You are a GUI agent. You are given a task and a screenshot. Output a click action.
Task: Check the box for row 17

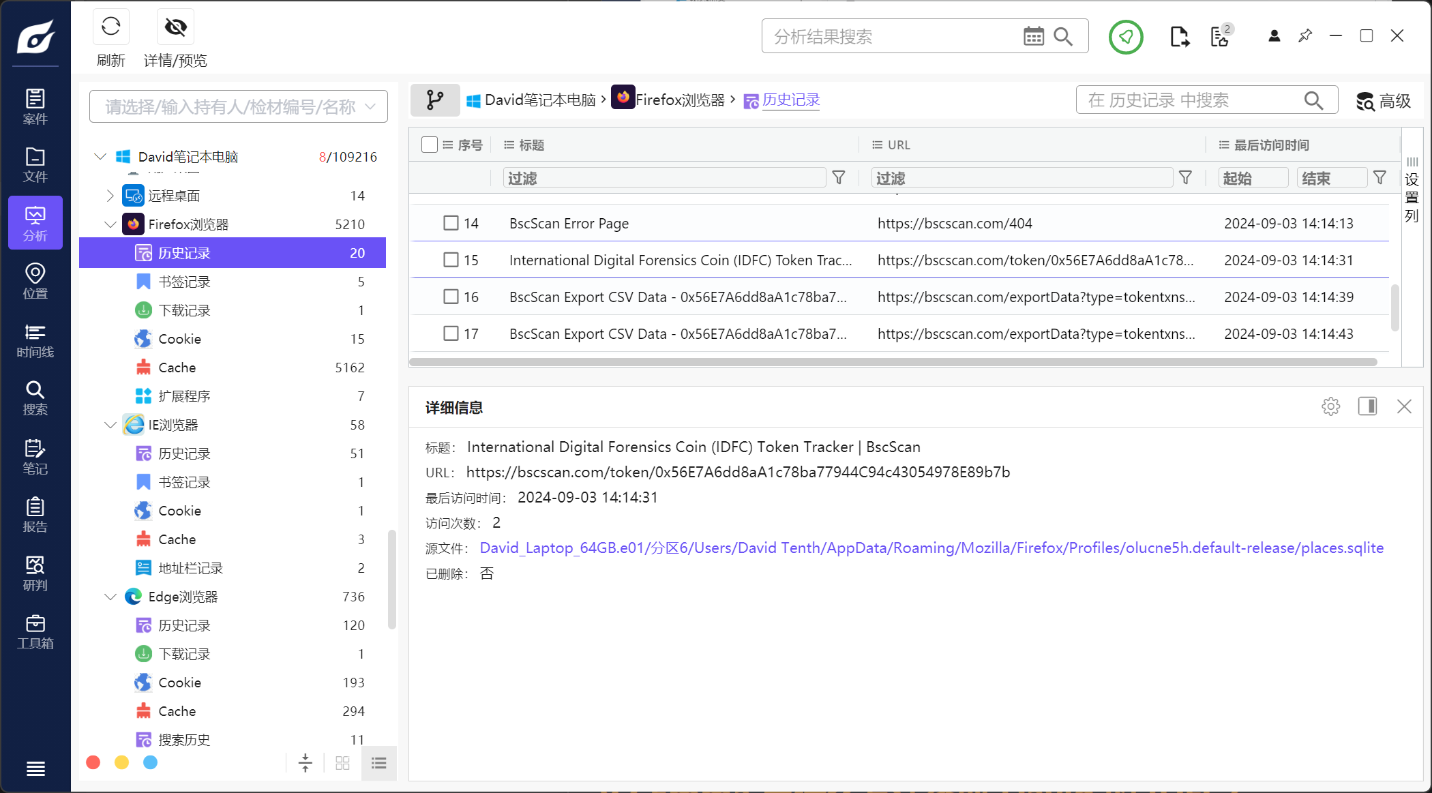click(x=451, y=333)
